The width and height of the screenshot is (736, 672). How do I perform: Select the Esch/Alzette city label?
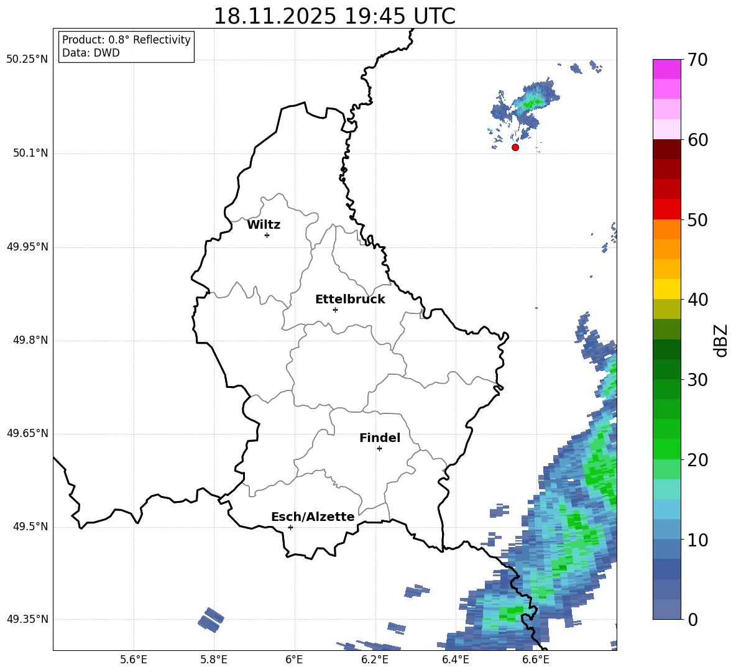(x=313, y=517)
